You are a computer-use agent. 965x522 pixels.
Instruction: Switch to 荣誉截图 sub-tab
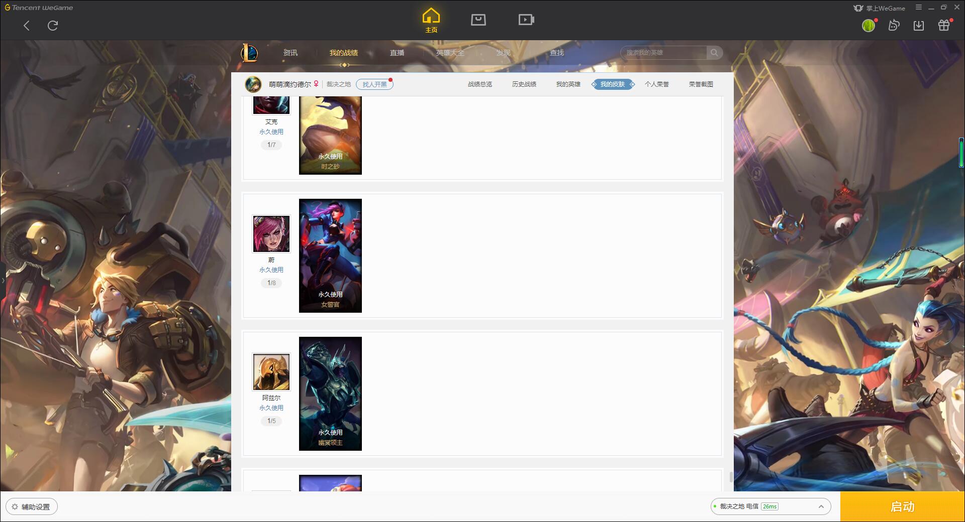click(701, 84)
